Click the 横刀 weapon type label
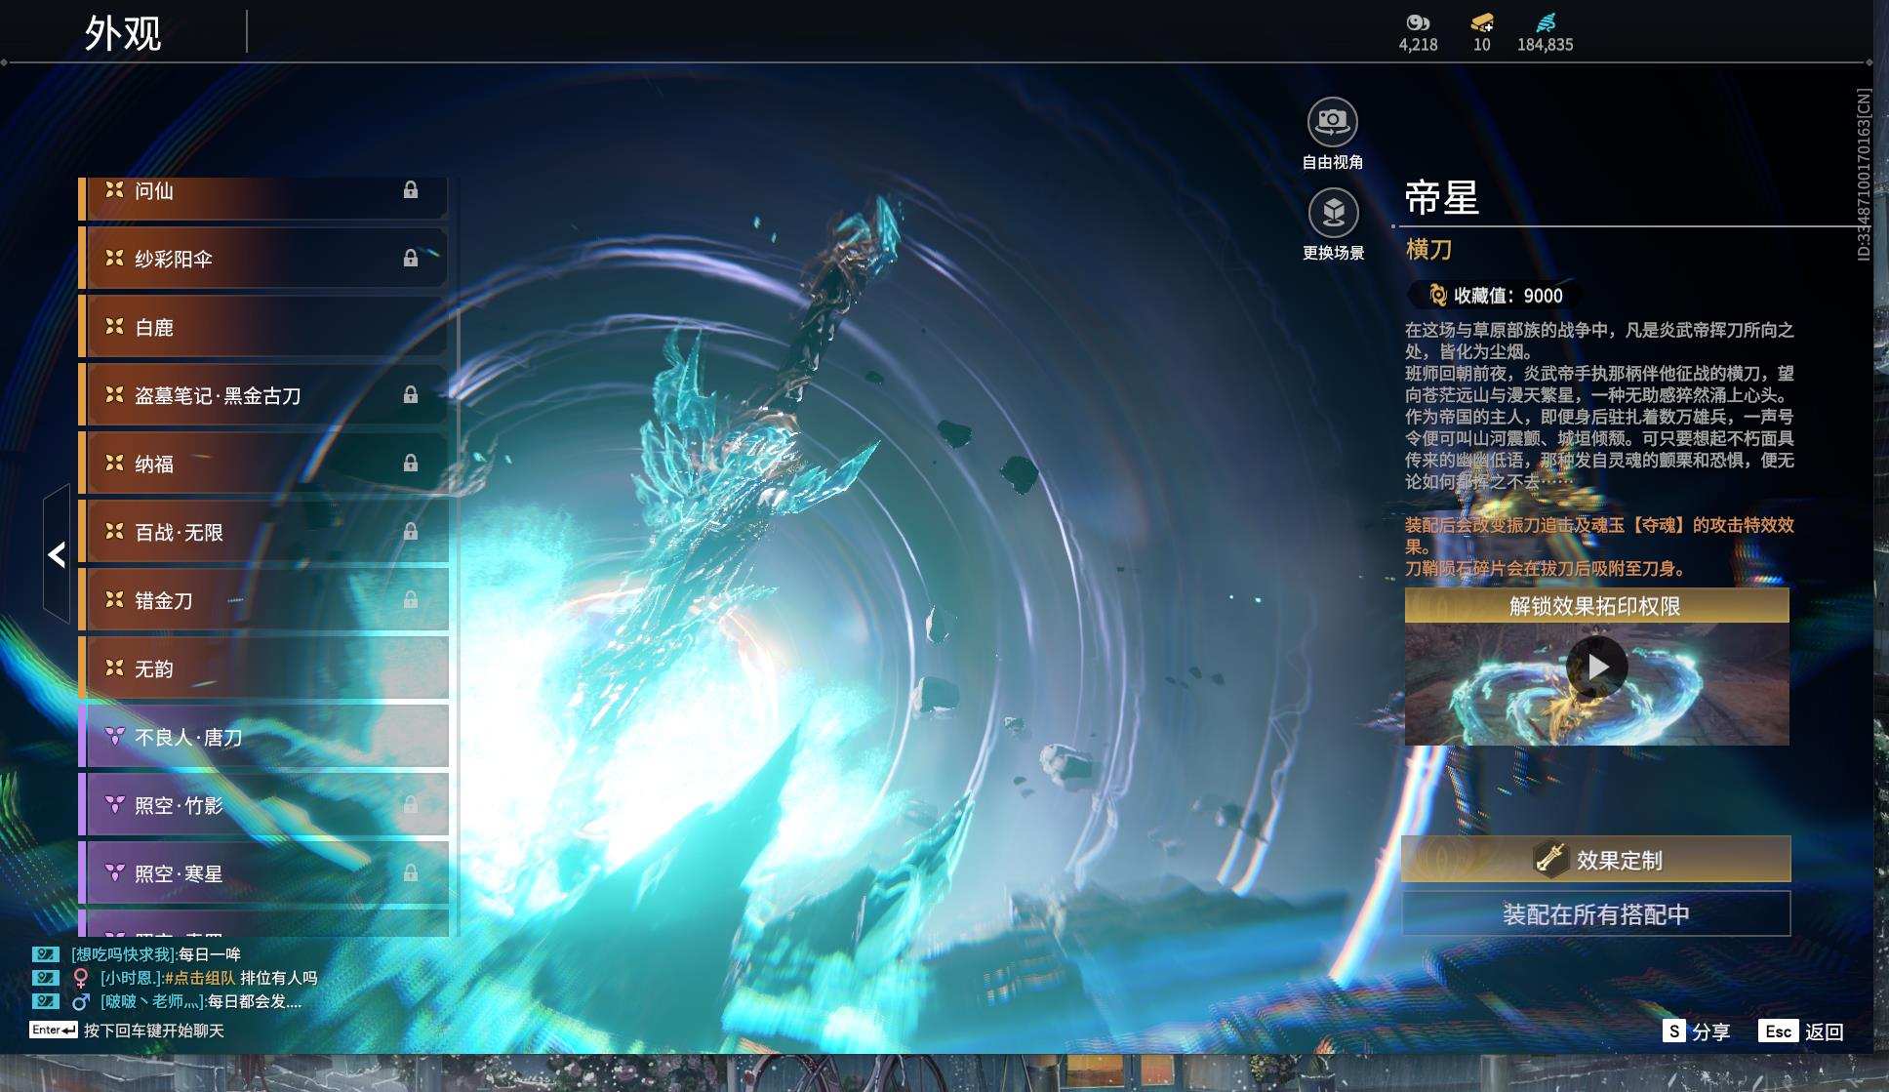Viewport: 1889px width, 1092px height. pos(1428,250)
